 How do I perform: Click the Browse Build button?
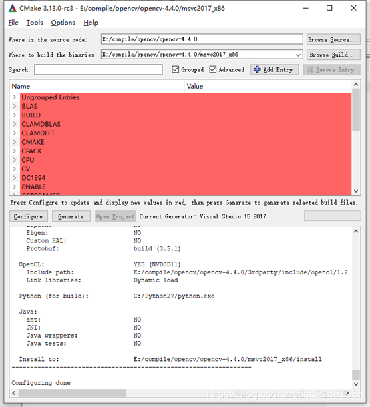pyautogui.click(x=333, y=55)
